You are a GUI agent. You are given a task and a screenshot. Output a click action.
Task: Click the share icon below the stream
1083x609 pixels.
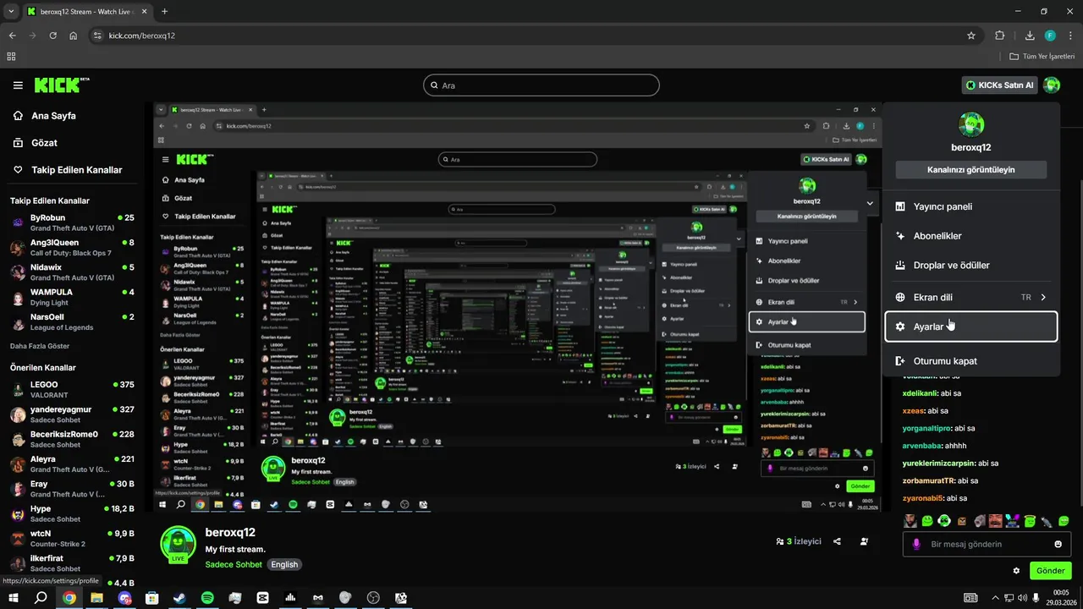coord(837,541)
